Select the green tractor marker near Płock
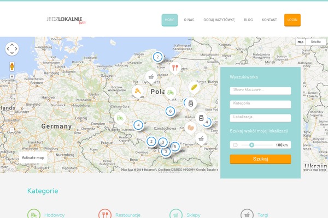 171,93
